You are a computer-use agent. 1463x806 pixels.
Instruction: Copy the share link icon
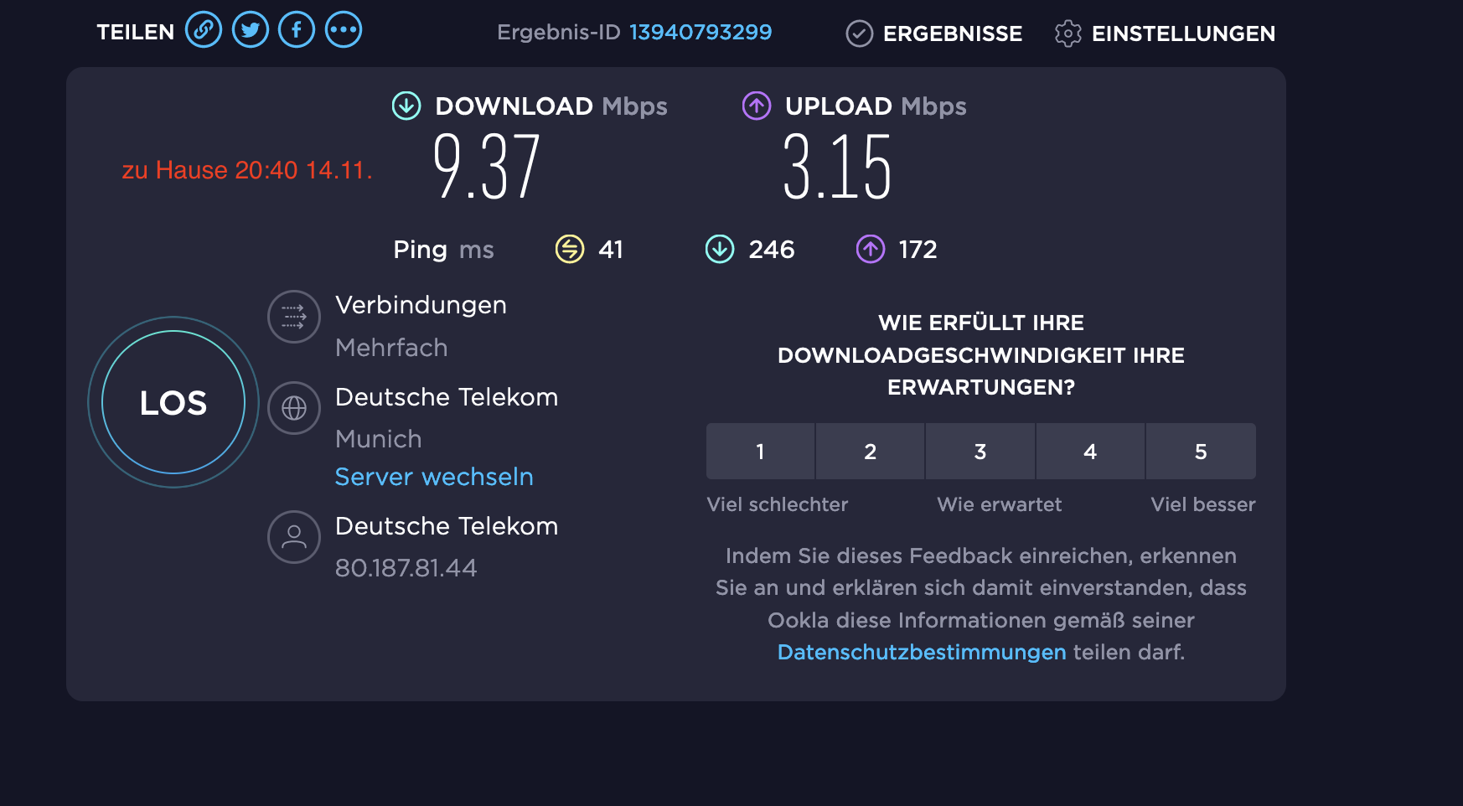pos(204,30)
